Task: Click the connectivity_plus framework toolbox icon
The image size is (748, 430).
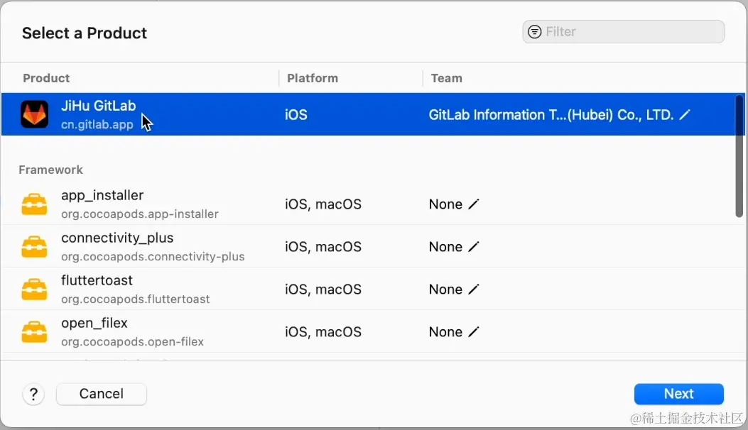Action: pos(34,247)
